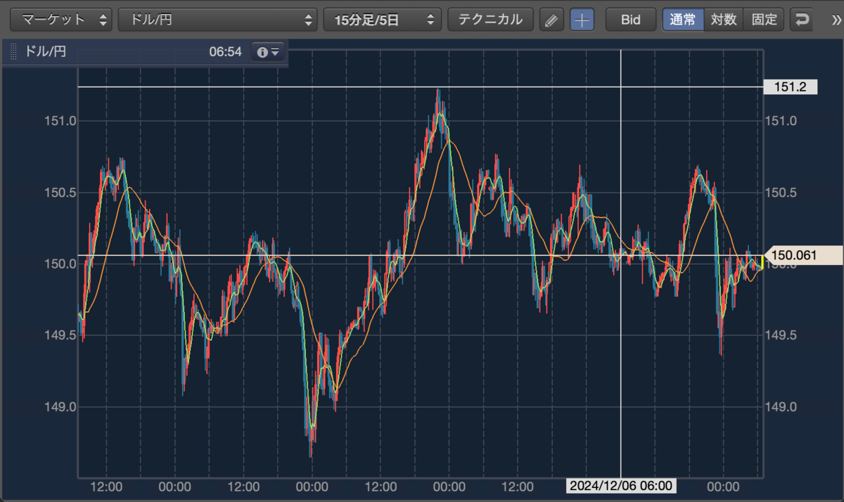The image size is (844, 502).
Task: Open the 15分足/5日 timeframe dropdown
Action: 383,19
